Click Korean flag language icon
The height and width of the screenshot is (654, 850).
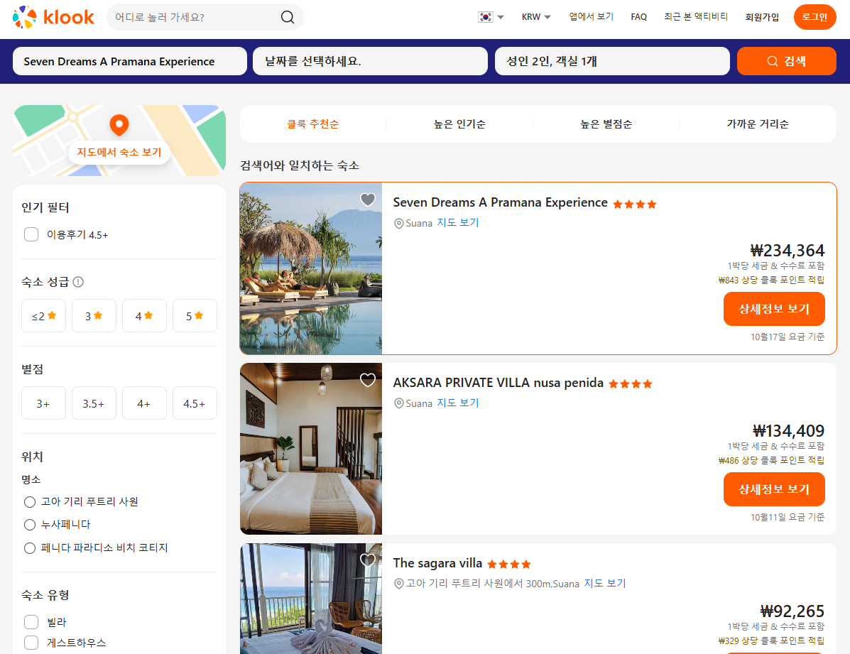485,17
